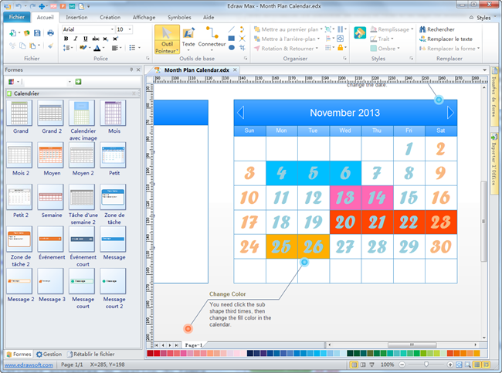
Task: Select the Connecteur tool
Action: (x=212, y=38)
